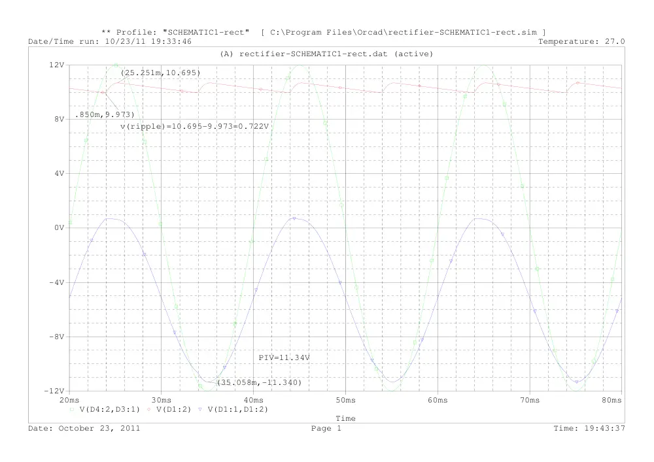Viewport: 654px width, 462px height.
Task: Click the Date/Time run header text
Action: click(110, 41)
